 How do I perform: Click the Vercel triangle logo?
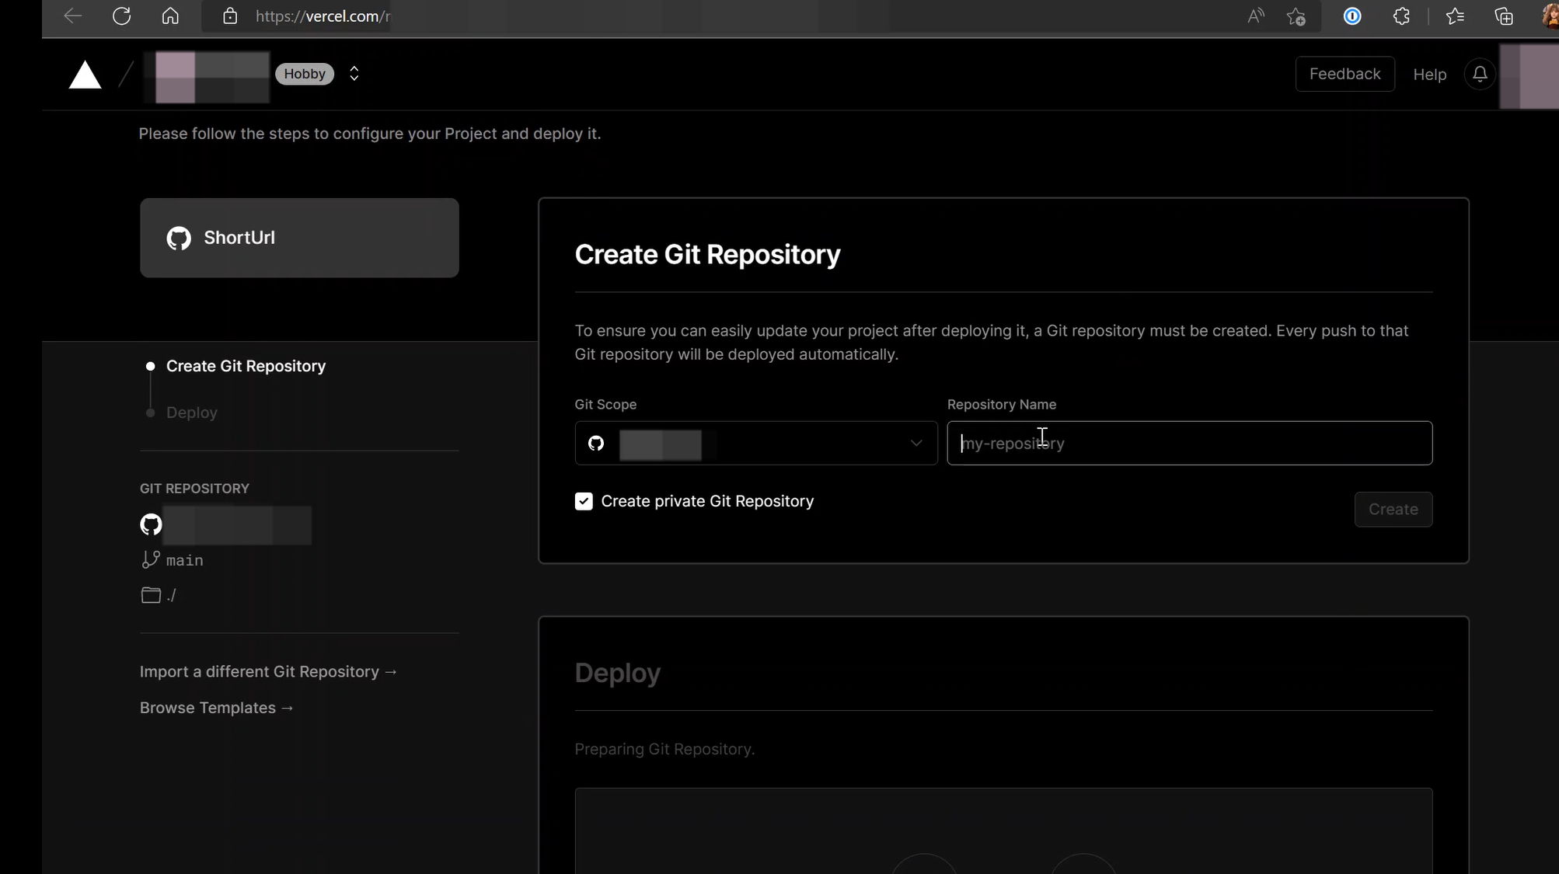[85, 75]
